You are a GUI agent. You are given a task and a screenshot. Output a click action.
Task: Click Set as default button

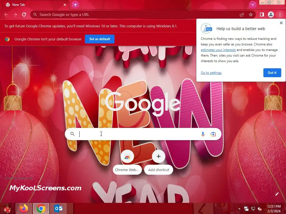pyautogui.click(x=100, y=39)
